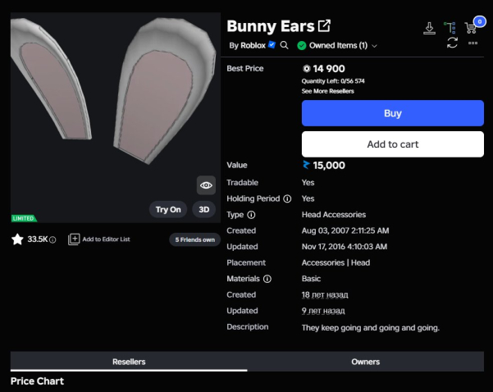Open the three-dots more options menu
Screen dimensions: 493x392
[x=473, y=43]
